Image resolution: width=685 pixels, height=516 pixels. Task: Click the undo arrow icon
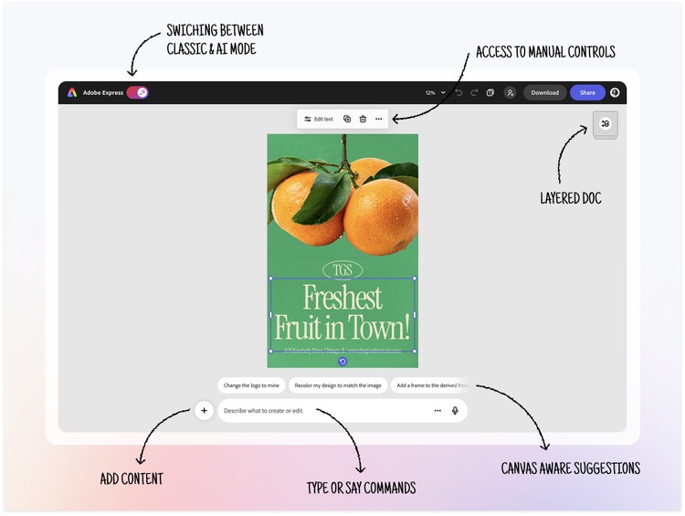point(458,92)
